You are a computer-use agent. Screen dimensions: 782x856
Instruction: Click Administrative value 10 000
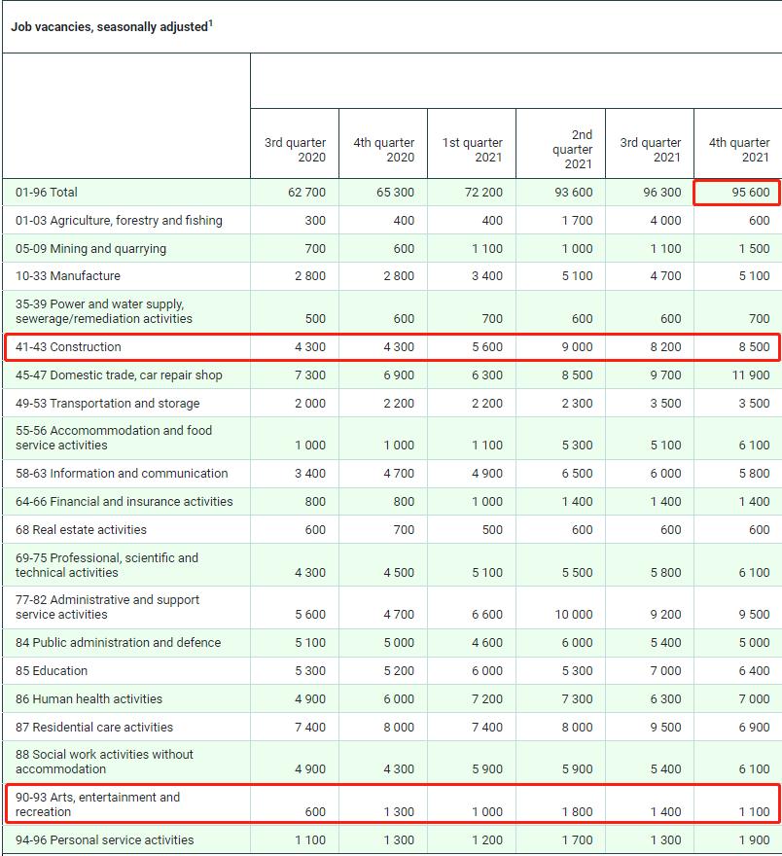574,614
